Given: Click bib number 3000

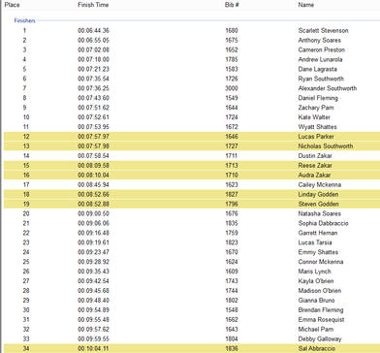Looking at the screenshot, I should [x=232, y=88].
